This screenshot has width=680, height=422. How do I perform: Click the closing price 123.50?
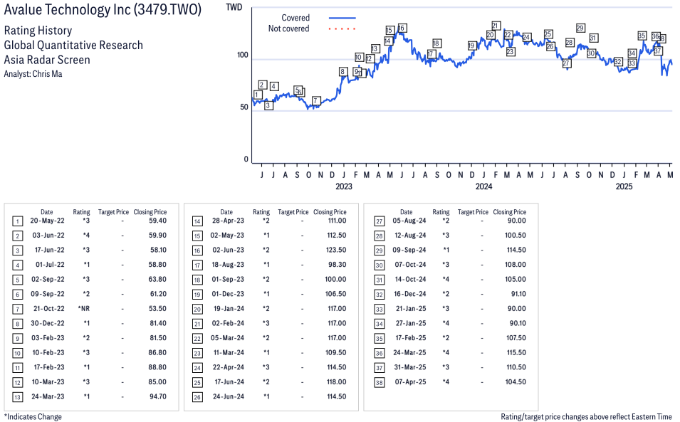(336, 250)
